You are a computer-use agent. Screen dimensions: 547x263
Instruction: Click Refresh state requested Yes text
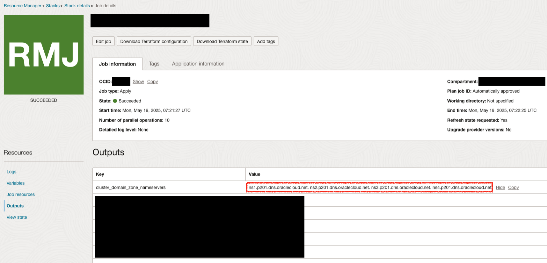click(x=504, y=120)
